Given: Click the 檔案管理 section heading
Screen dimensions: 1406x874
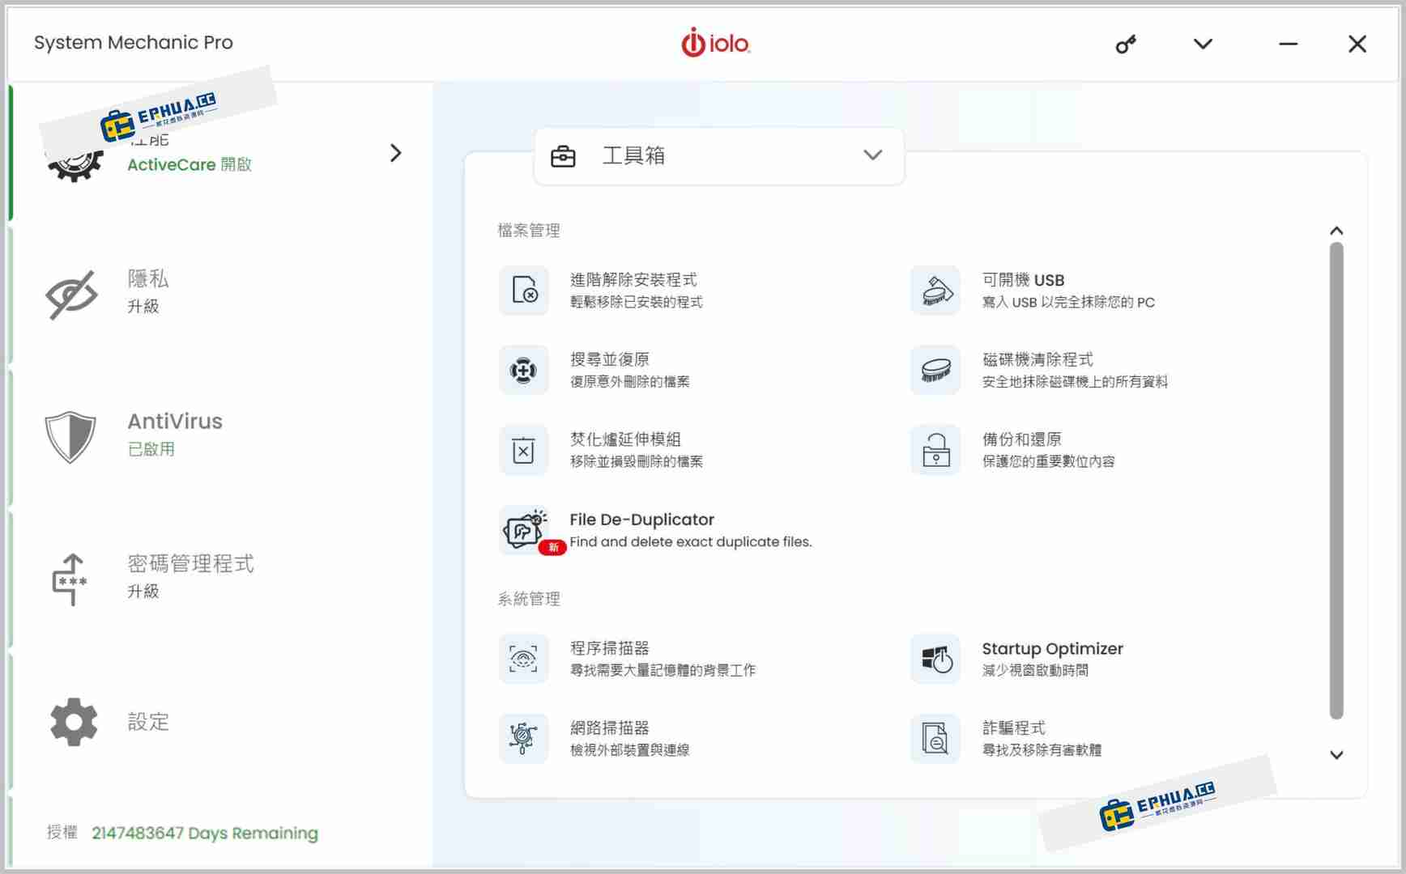Looking at the screenshot, I should (x=529, y=231).
